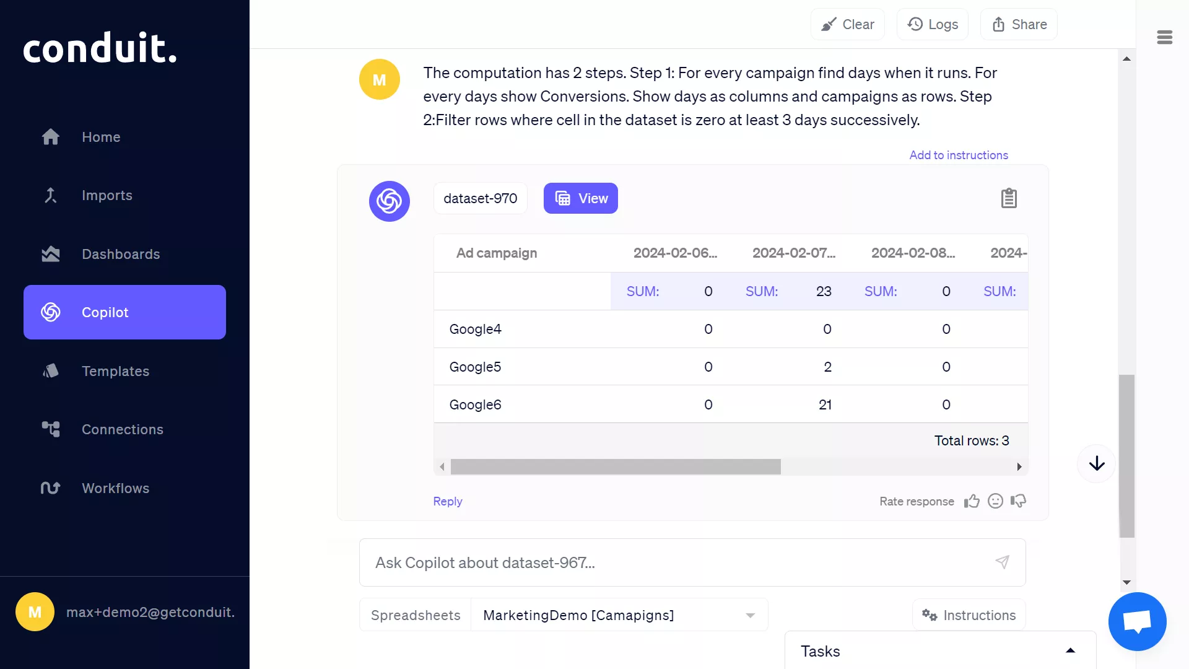This screenshot has height=669, width=1189.
Task: Click the table horizontal scrollbar thumb
Action: coord(615,466)
